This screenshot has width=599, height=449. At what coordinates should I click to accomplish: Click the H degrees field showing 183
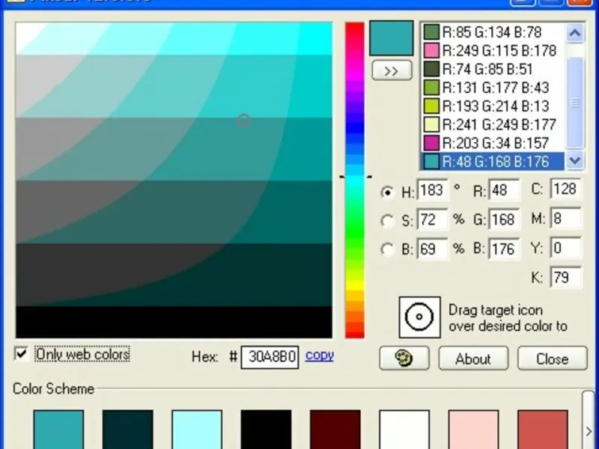pos(433,190)
